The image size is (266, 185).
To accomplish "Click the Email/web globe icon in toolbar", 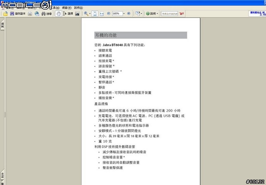I will [x=37, y=14].
